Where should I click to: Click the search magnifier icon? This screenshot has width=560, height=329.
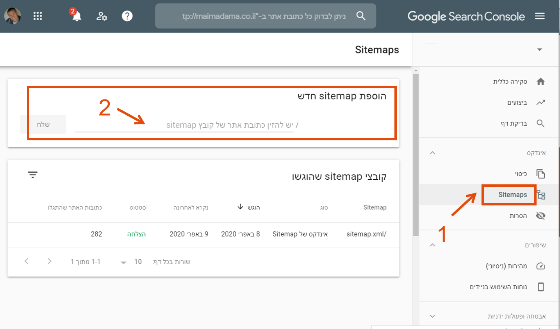pos(361,16)
